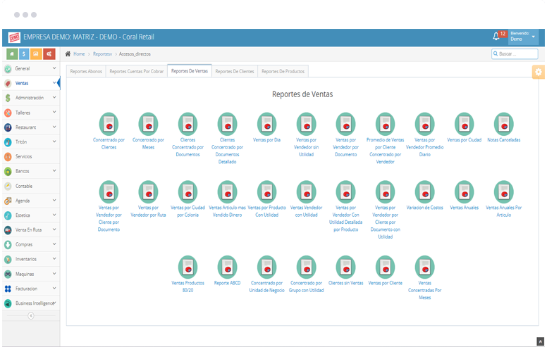Expand the Facturacion sidebar menu

(x=31, y=289)
